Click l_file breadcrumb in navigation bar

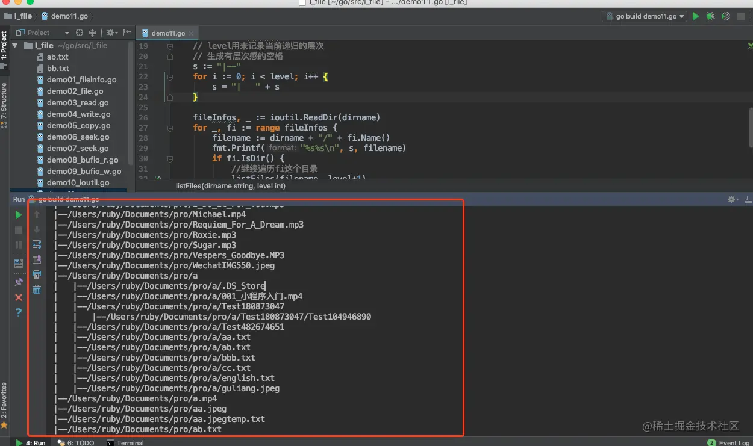coord(18,16)
